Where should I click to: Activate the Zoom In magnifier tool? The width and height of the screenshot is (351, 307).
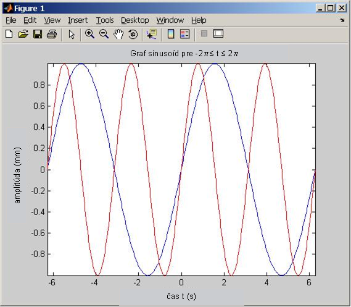click(x=89, y=34)
